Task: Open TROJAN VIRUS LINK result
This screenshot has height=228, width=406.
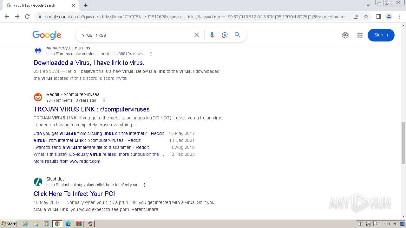Action: (92, 109)
